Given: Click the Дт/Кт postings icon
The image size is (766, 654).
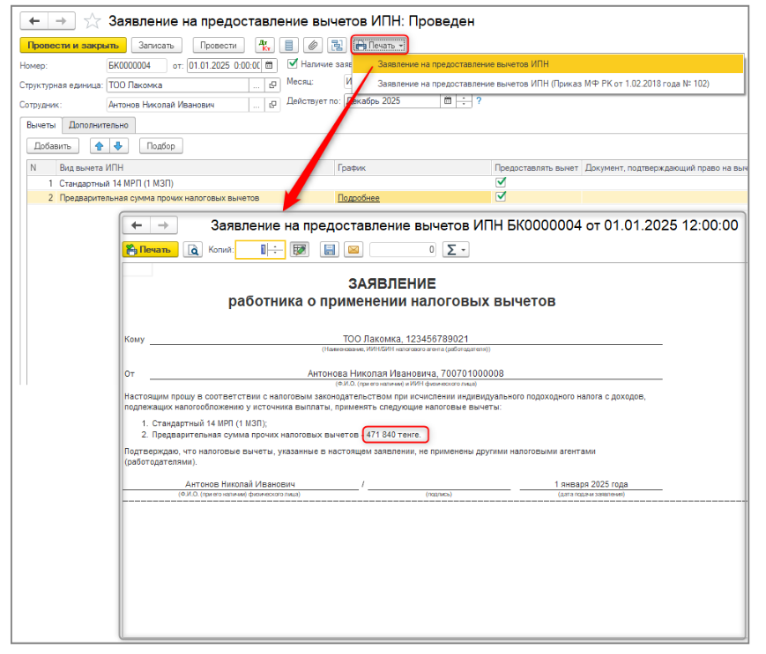Looking at the screenshot, I should tap(264, 46).
